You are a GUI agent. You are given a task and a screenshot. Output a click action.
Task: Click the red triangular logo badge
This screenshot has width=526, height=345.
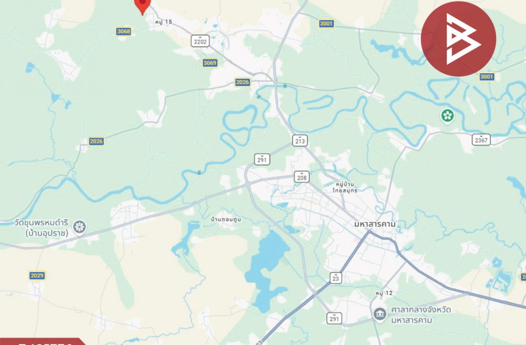coord(458,39)
